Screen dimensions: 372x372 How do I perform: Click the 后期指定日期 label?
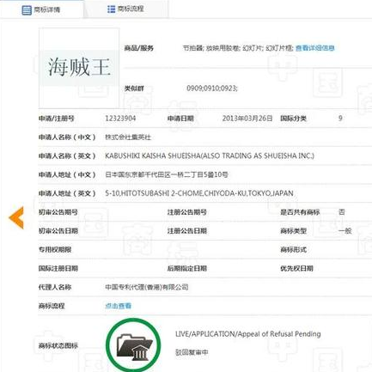click(x=187, y=268)
